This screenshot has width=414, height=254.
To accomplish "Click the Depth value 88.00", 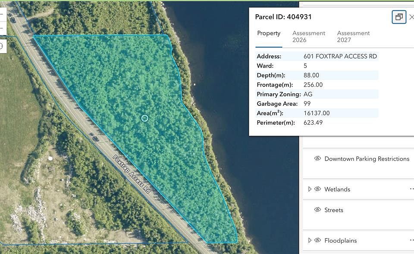I will point(311,75).
